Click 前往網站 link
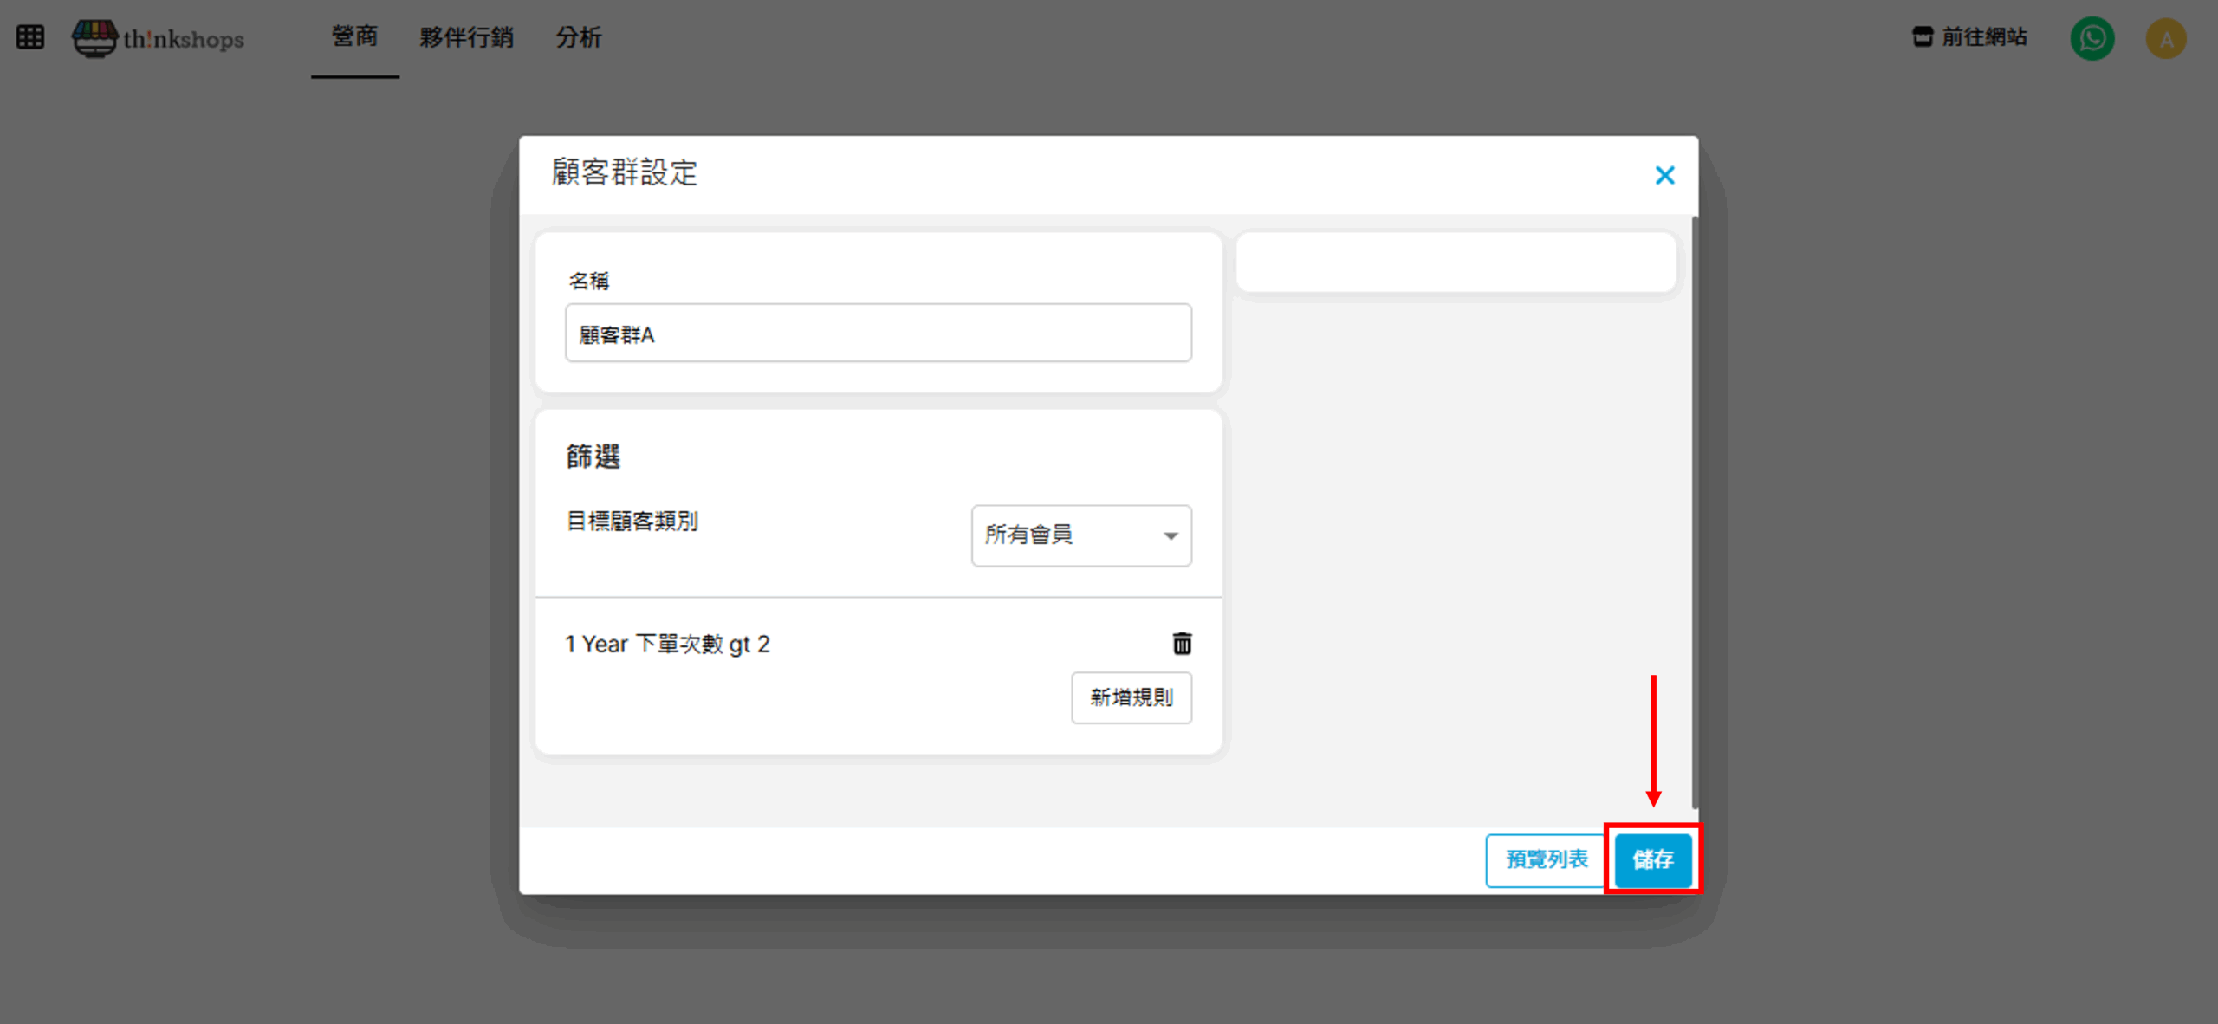Viewport: 2218px width, 1024px height. 1983,36
